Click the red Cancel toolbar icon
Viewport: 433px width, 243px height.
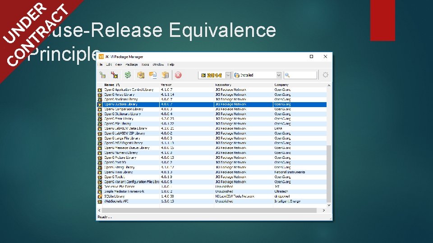tap(178, 75)
